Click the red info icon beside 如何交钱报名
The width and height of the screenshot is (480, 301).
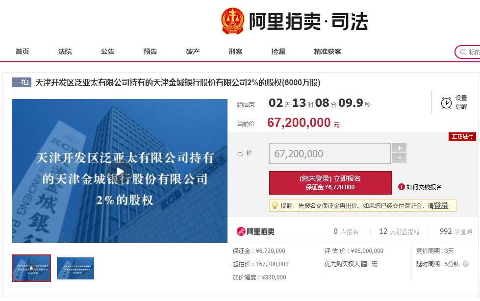coord(401,187)
